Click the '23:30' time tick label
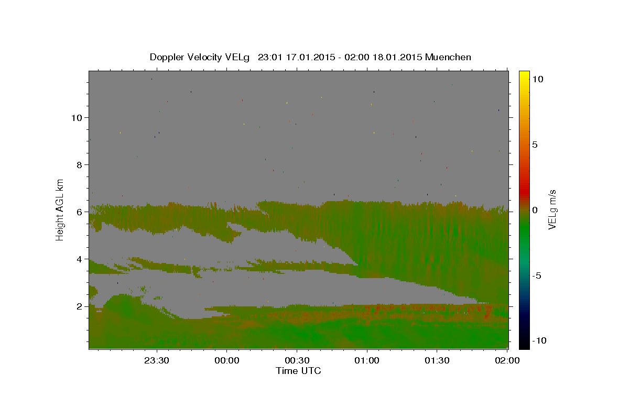The height and width of the screenshot is (419, 629). (157, 360)
